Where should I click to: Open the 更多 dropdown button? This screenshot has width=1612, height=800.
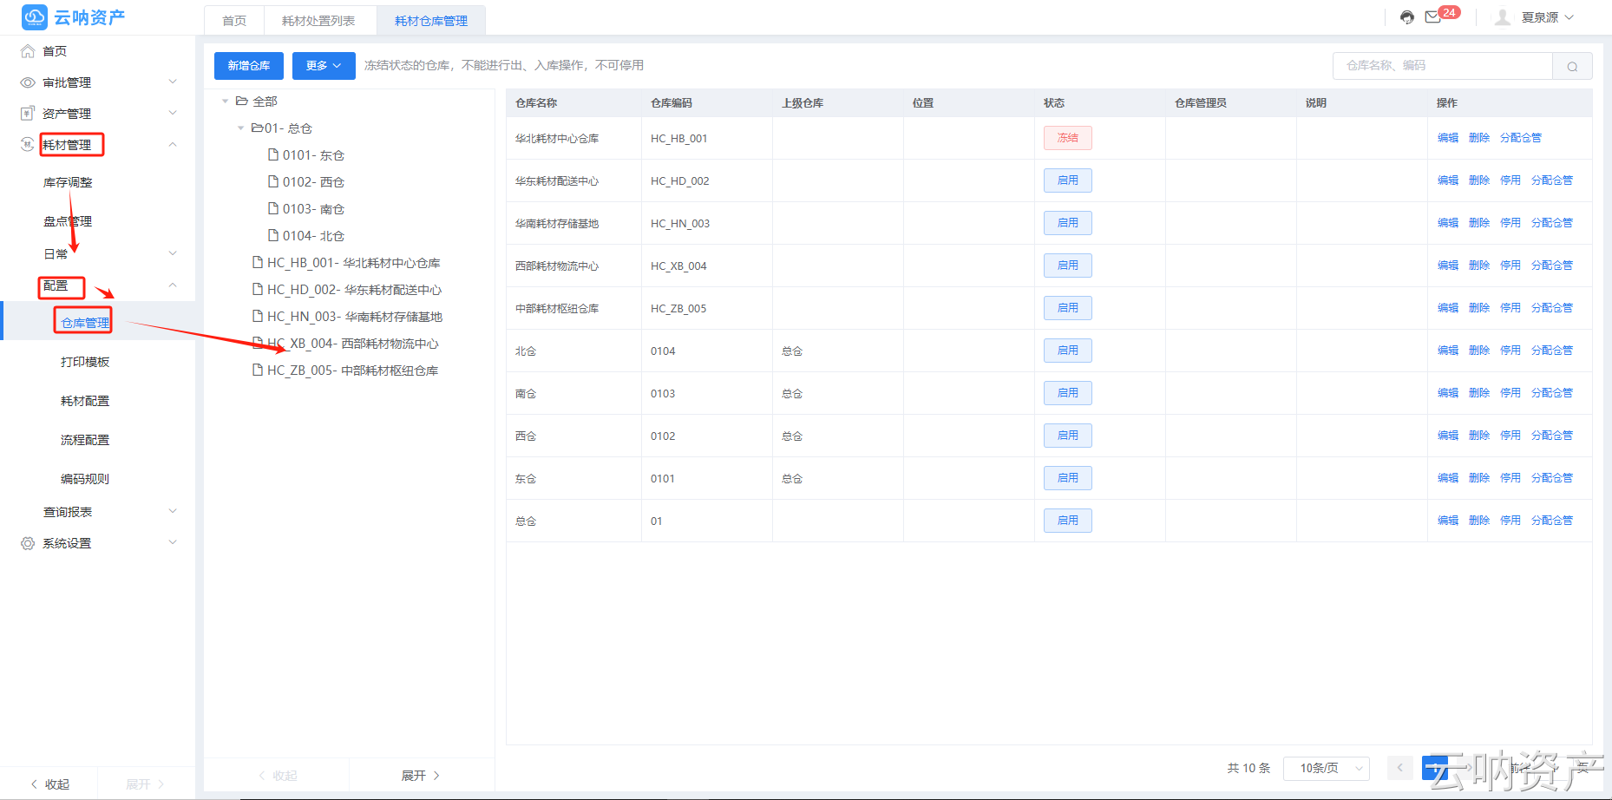coord(324,66)
